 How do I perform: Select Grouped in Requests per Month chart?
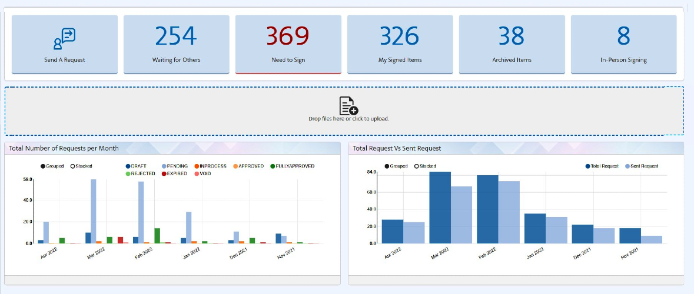pyautogui.click(x=52, y=166)
